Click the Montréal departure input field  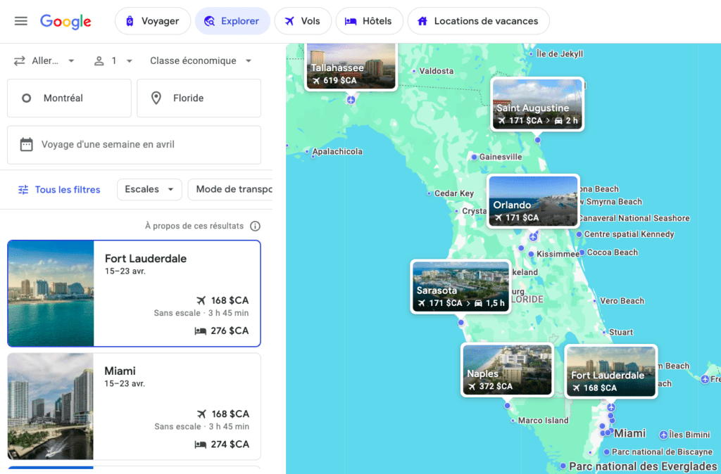tap(68, 98)
